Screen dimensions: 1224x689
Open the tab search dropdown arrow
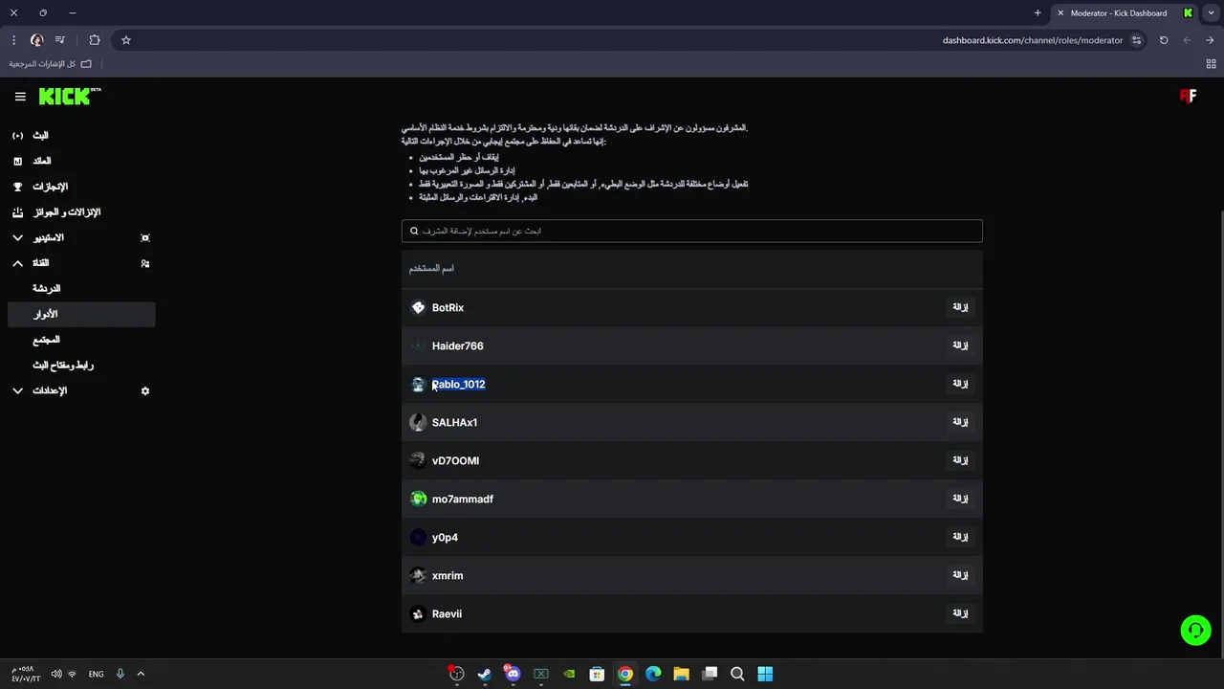pyautogui.click(x=1212, y=13)
